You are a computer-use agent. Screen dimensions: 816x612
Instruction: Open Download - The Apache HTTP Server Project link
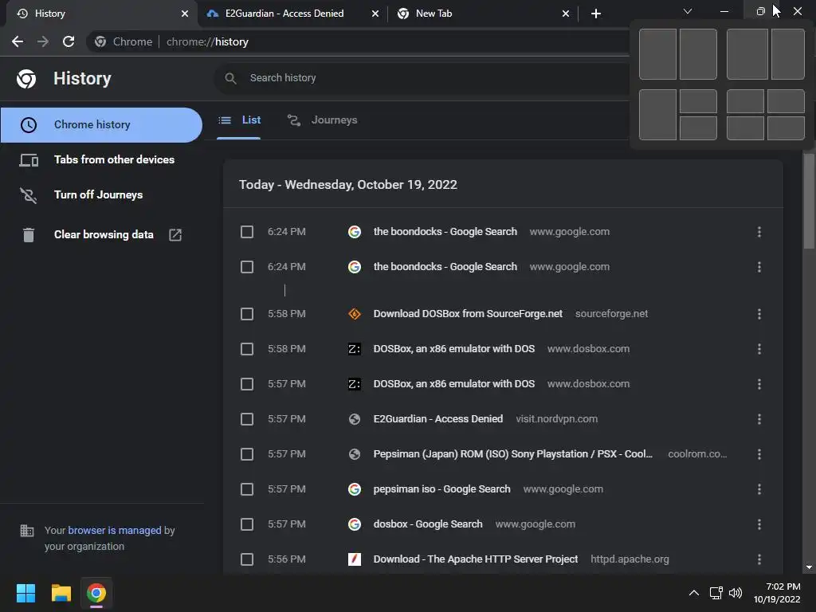pos(476,559)
